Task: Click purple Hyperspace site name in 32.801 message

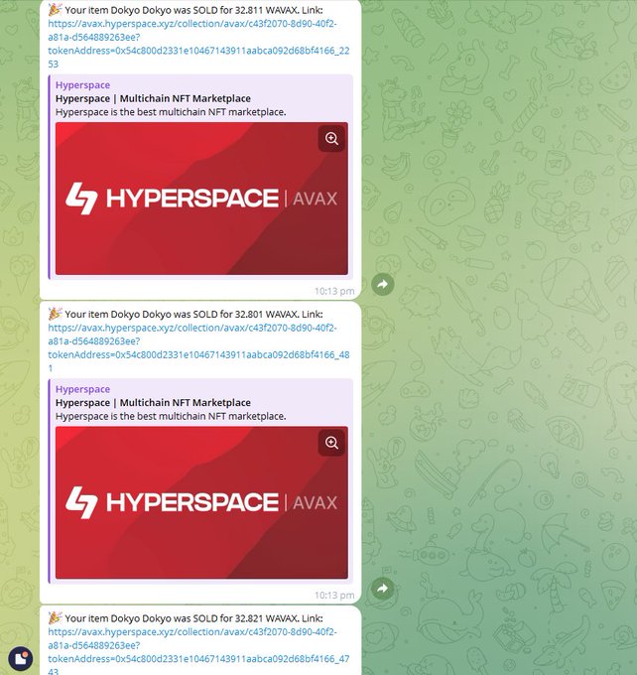Action: coord(82,389)
